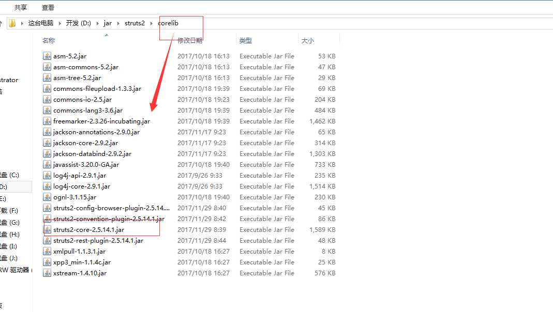Select file name log4j-api-2.9.1.jar
The width and height of the screenshot is (553, 312).
point(79,175)
